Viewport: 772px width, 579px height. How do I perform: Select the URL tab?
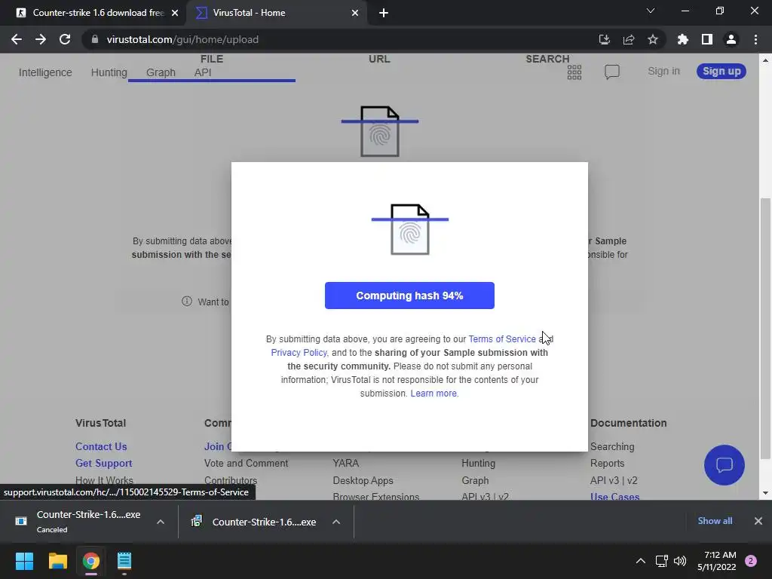[x=379, y=59]
